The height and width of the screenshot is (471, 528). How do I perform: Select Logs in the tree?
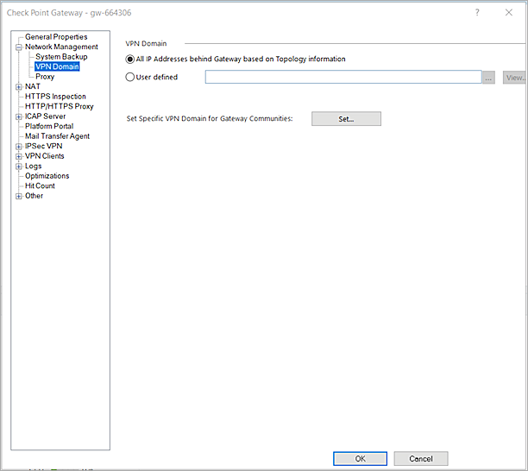[33, 166]
